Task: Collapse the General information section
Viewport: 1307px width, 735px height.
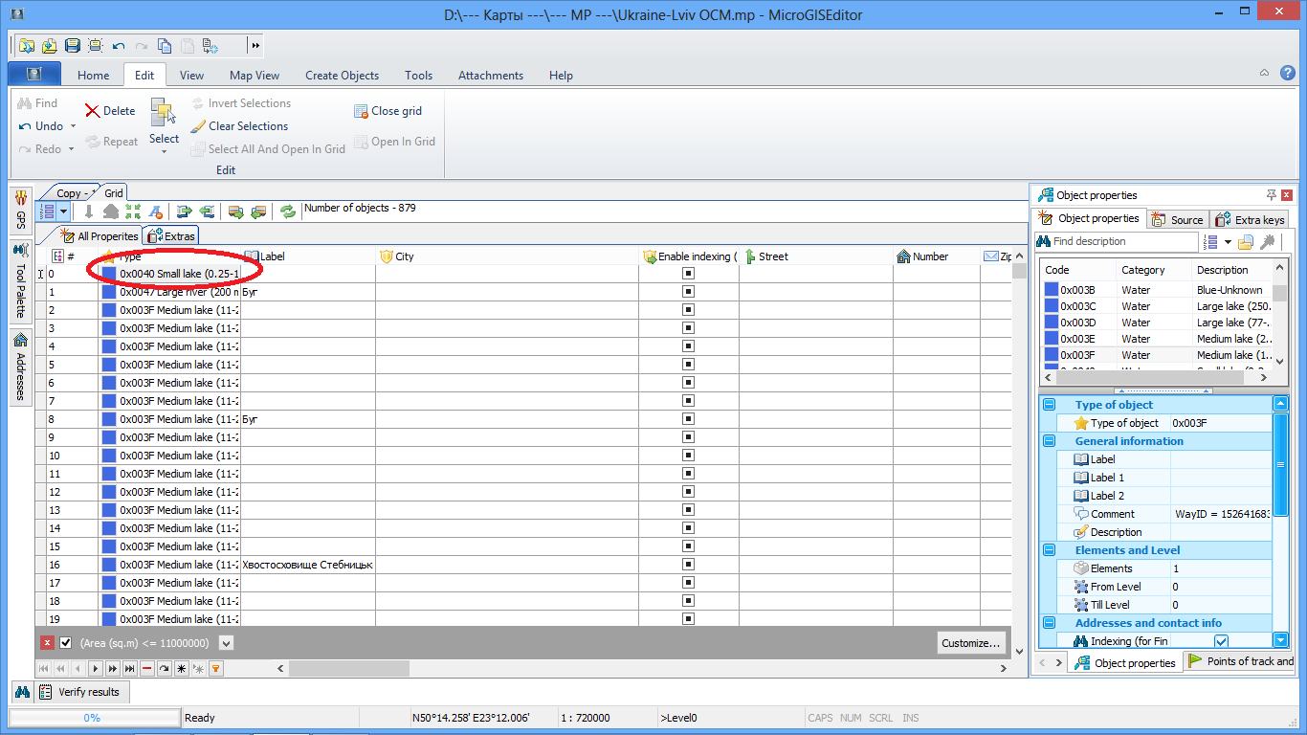Action: pos(1049,441)
